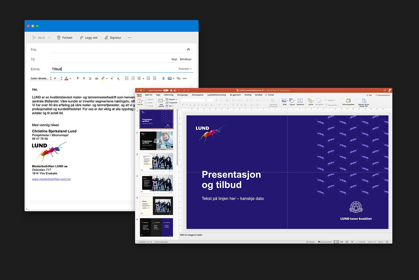
Task: Toggle bold (F) formatting in email
Action: (78, 78)
